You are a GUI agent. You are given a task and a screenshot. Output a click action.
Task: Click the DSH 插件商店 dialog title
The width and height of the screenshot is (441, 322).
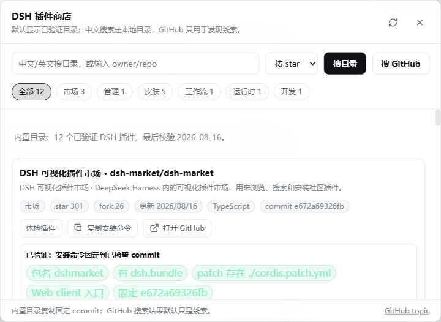42,17
